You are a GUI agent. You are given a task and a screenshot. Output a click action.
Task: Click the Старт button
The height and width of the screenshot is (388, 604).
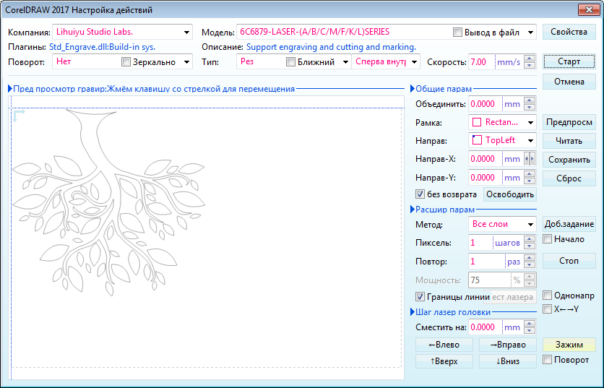(569, 61)
